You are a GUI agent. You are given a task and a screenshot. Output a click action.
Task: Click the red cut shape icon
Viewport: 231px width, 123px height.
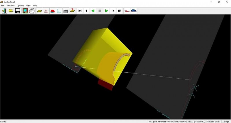53,11
